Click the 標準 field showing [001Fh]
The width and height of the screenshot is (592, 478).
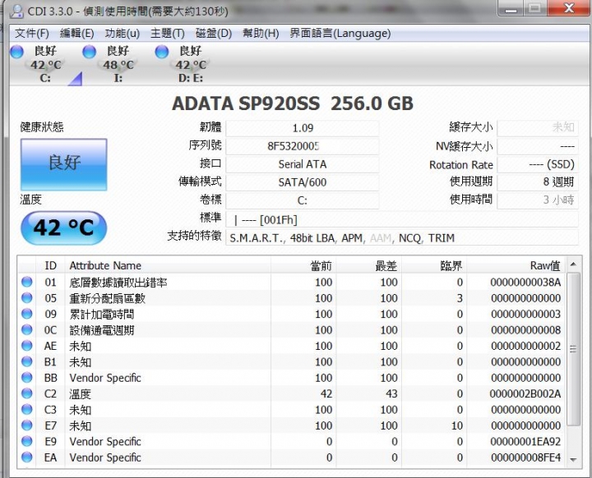coord(402,219)
